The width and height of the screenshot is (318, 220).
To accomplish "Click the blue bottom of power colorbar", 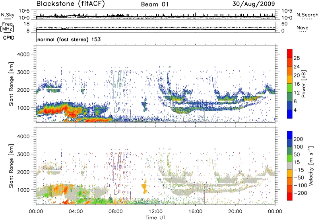I will pos(290,114).
